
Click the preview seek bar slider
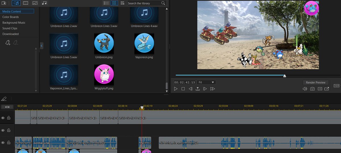(x=284, y=76)
